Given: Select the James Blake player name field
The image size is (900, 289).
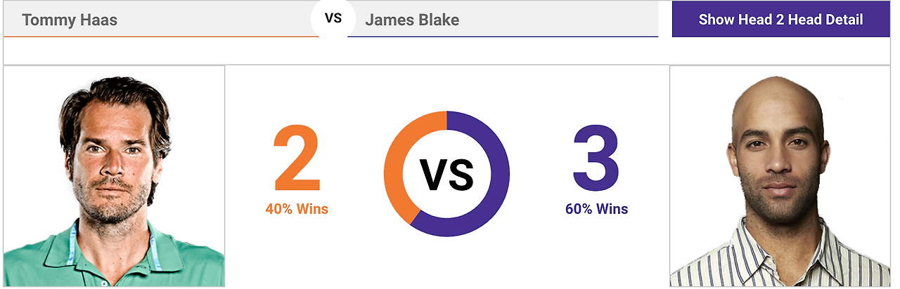Looking at the screenshot, I should pos(504,19).
